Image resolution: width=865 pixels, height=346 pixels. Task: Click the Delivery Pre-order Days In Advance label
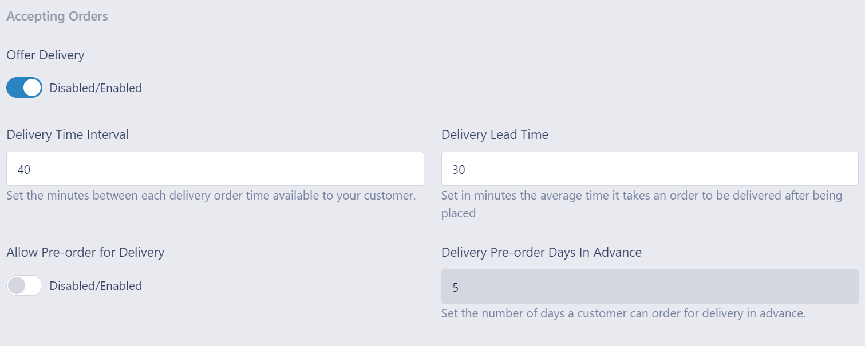[542, 252]
